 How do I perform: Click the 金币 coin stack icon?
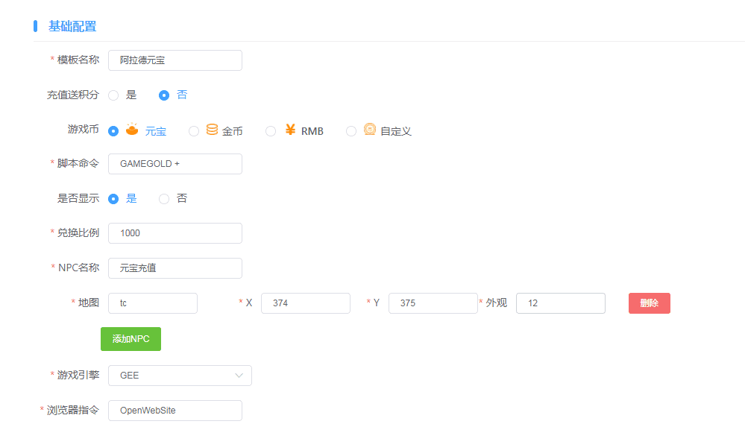tap(212, 130)
